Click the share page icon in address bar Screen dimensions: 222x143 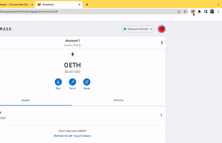pyautogui.click(x=179, y=12)
